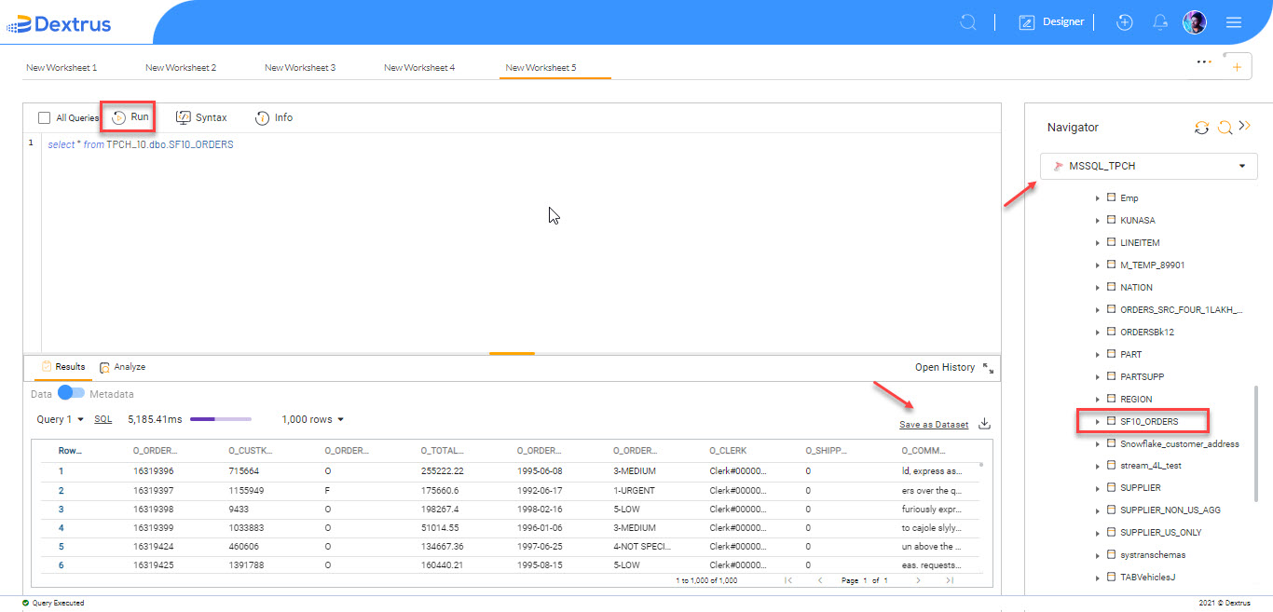Image resolution: width=1273 pixels, height=612 pixels.
Task: Search in the Navigator panel
Action: 1225,128
